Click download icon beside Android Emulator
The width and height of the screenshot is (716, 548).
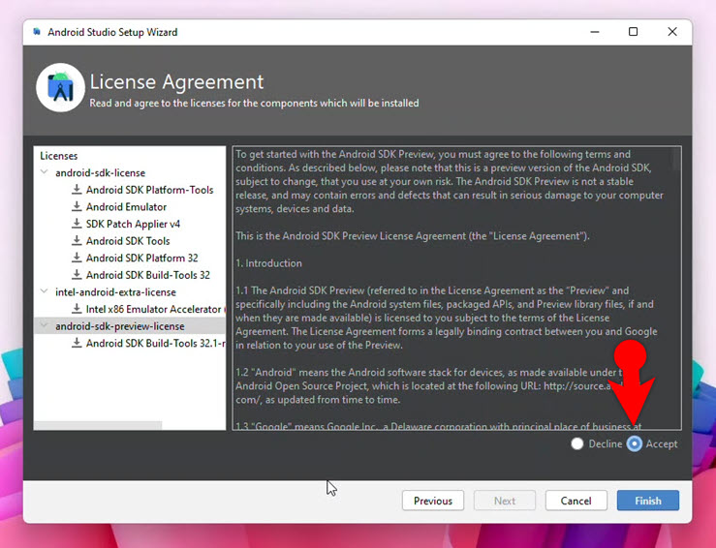coord(77,206)
